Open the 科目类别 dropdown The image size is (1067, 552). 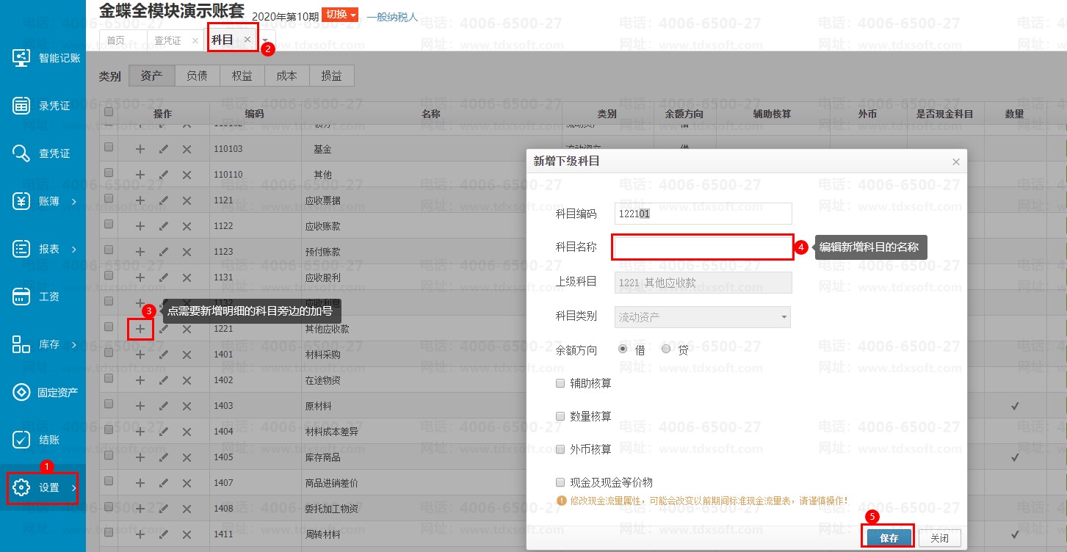coord(704,317)
